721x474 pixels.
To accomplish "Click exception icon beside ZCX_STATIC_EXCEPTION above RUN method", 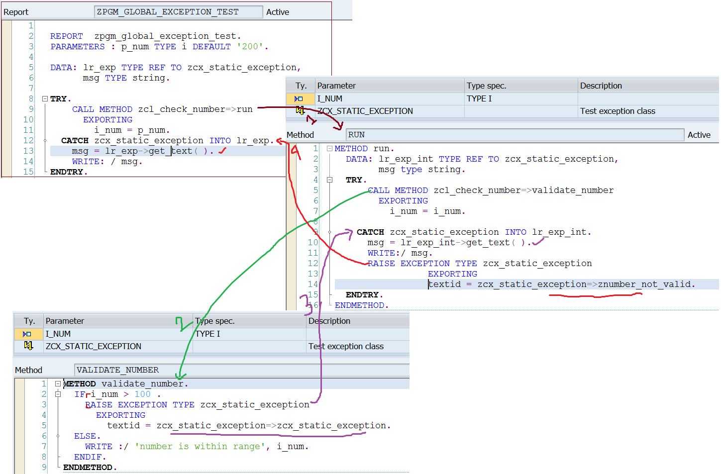I will (300, 110).
